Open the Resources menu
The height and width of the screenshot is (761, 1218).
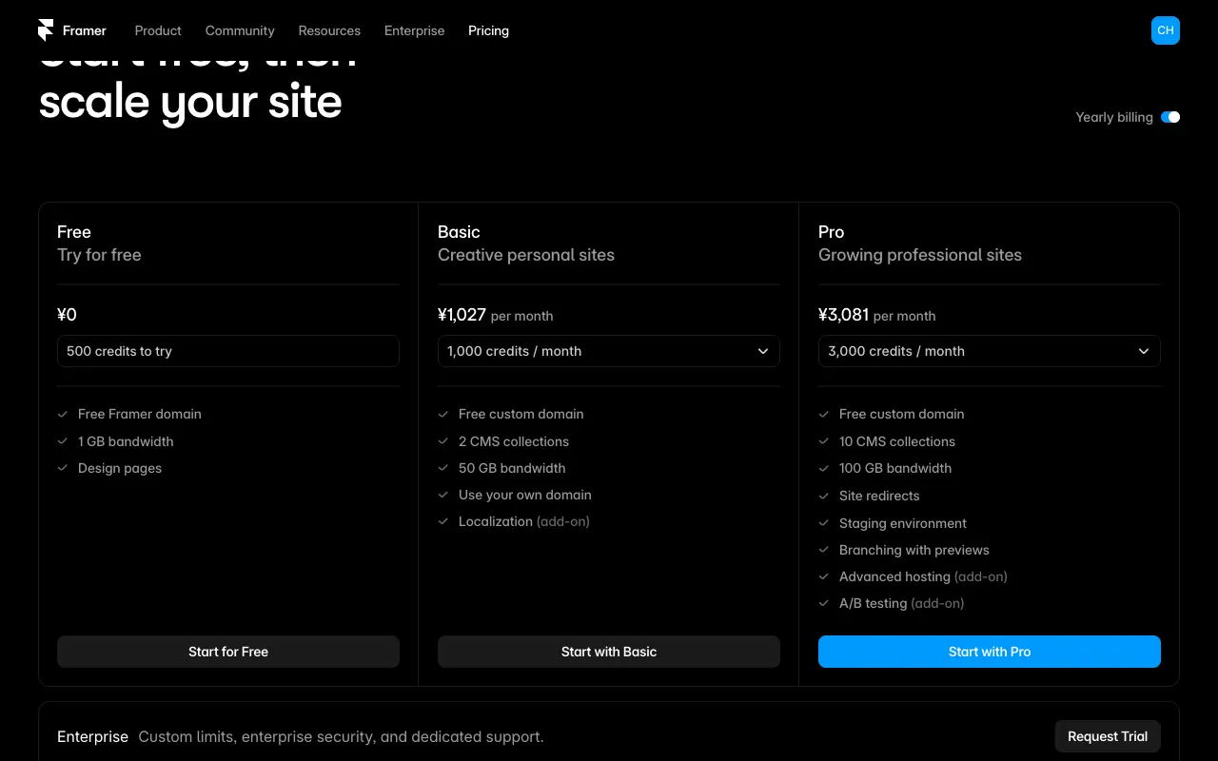pyautogui.click(x=329, y=30)
